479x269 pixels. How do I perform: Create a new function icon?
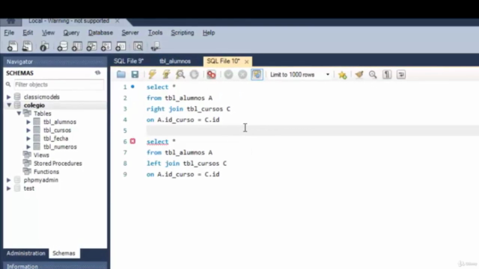pyautogui.click(x=120, y=46)
